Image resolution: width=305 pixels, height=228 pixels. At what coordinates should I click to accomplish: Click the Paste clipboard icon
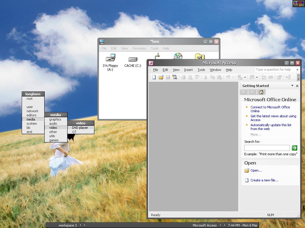220,77
